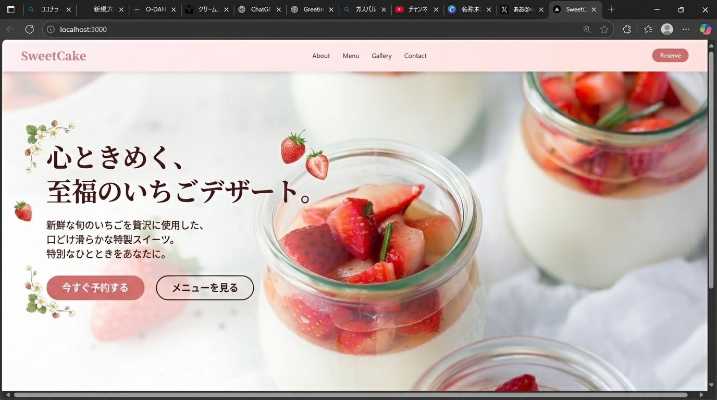The image size is (717, 400).
Task: Click the Reserve button in header
Action: 670,56
